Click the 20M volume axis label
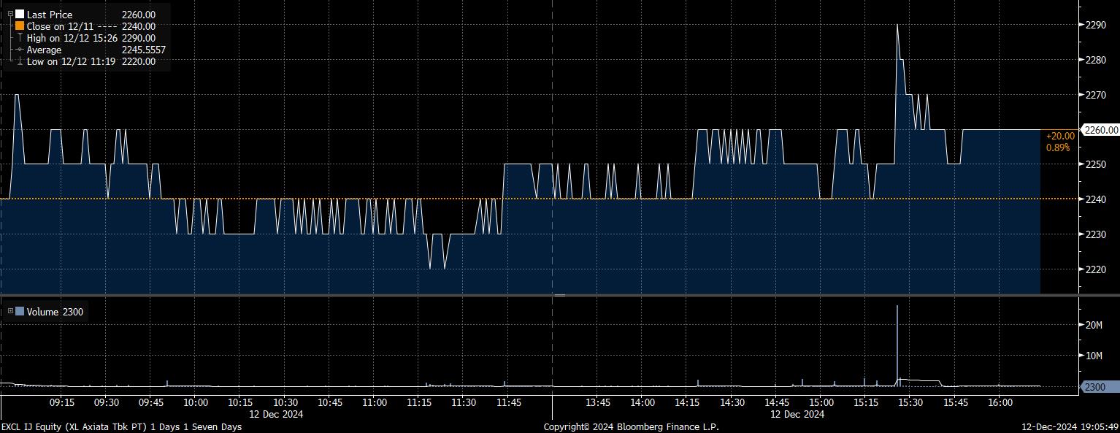This screenshot has height=433, width=1120. click(x=1094, y=325)
